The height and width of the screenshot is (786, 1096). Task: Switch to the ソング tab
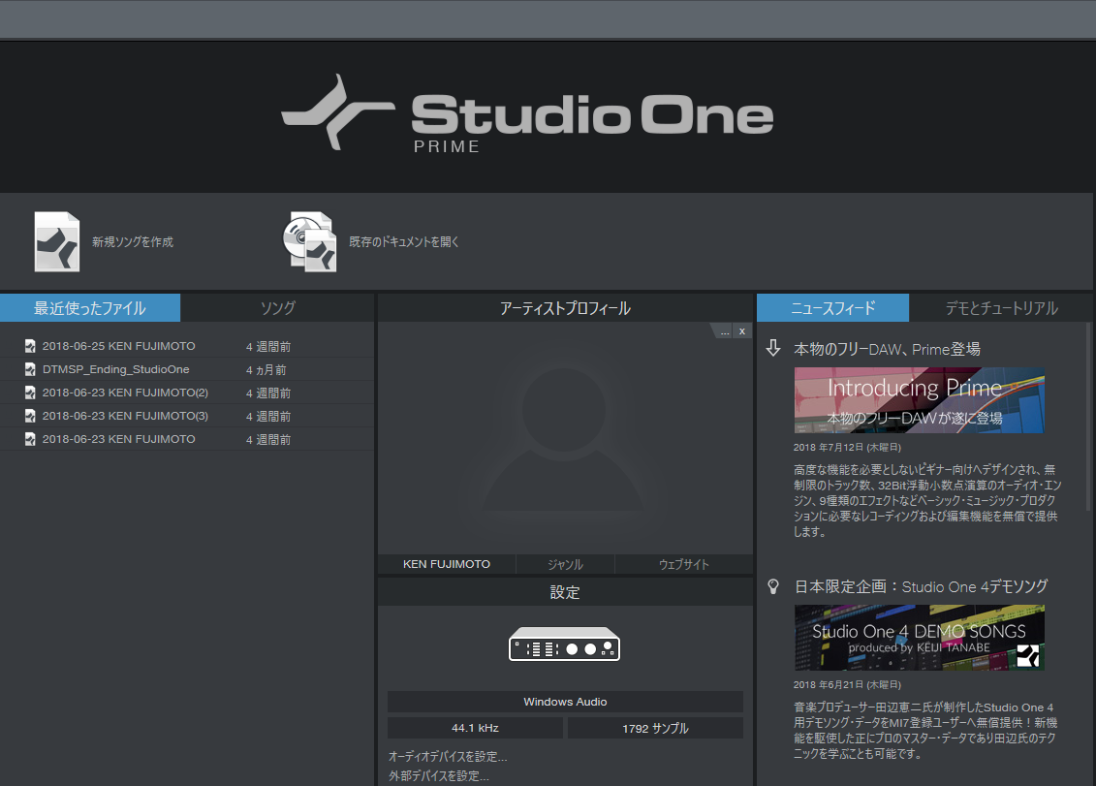point(277,307)
